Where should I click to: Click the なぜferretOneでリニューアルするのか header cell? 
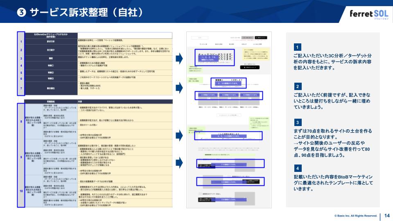coord(51,35)
